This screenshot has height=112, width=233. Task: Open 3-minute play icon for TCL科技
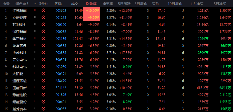tap(43, 24)
